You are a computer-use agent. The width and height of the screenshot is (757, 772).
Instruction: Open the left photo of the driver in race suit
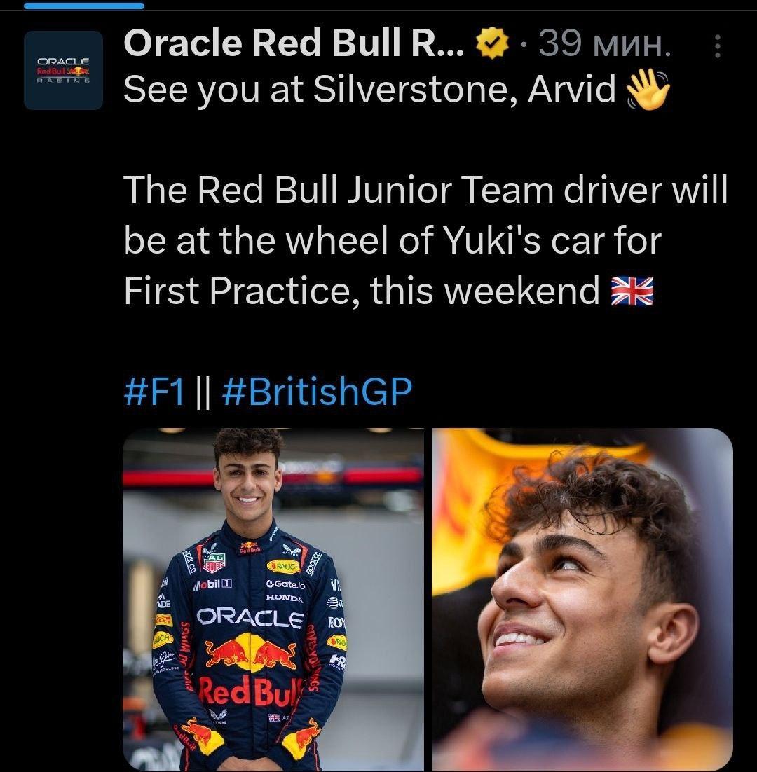click(x=273, y=600)
